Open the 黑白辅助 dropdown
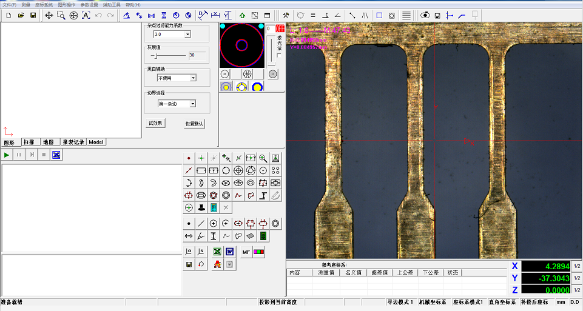The width and height of the screenshot is (583, 311). pyautogui.click(x=193, y=78)
